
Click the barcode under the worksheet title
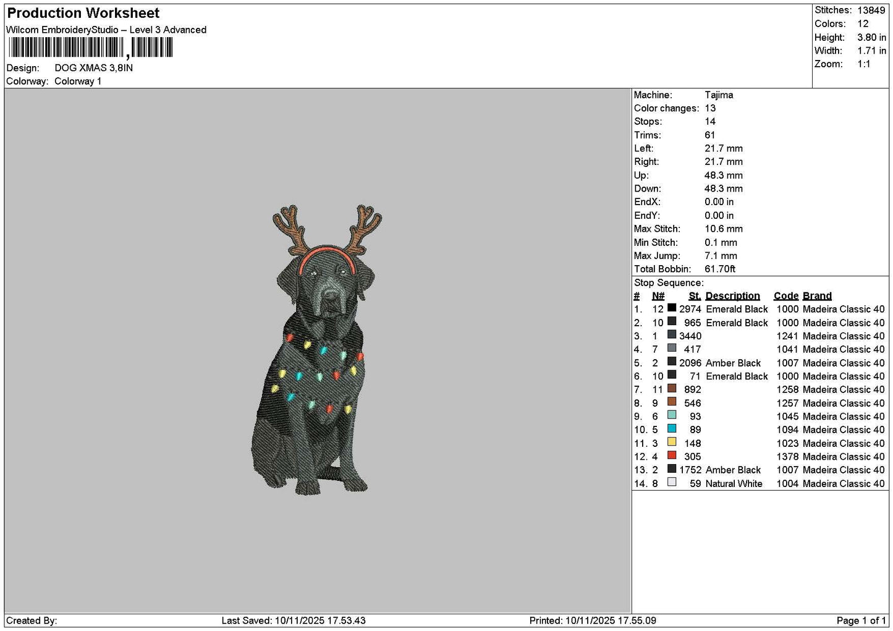[x=90, y=48]
